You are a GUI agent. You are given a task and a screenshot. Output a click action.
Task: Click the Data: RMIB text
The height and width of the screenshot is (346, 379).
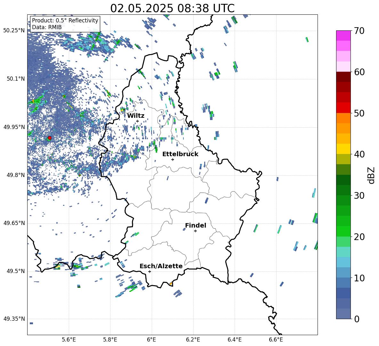coord(47,27)
